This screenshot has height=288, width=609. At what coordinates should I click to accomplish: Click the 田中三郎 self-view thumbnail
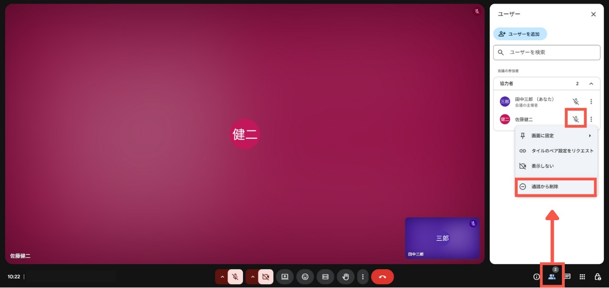[442, 238]
